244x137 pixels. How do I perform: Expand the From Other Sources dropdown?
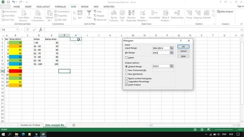(28, 21)
